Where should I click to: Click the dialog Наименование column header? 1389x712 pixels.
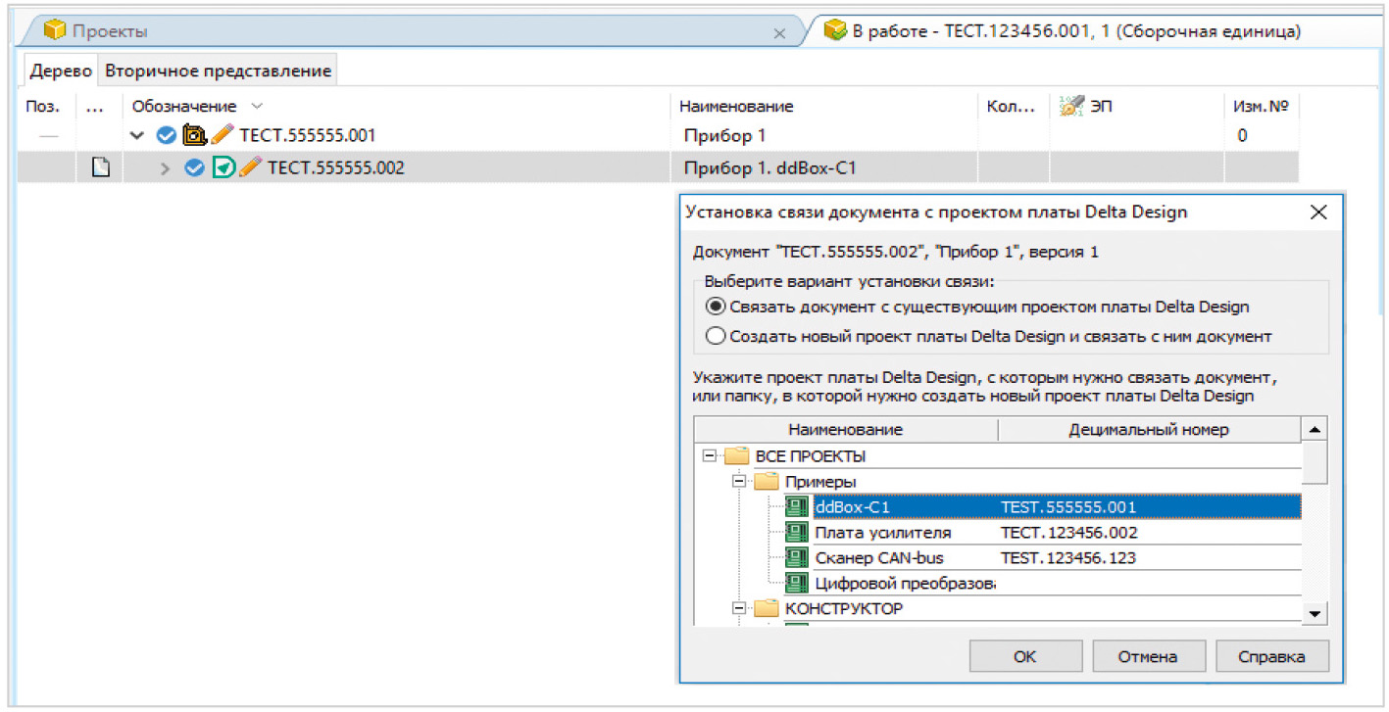[x=845, y=430]
